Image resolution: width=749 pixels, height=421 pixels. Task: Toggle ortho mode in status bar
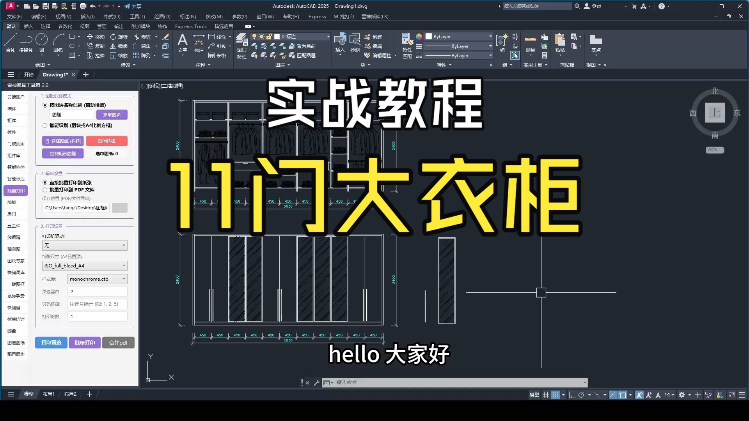pyautogui.click(x=572, y=395)
